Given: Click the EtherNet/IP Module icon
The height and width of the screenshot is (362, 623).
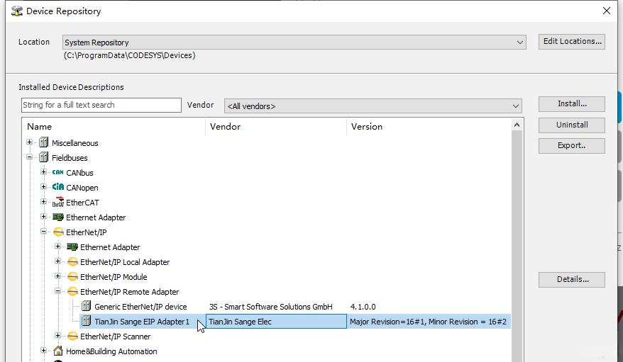Looking at the screenshot, I should point(72,277).
